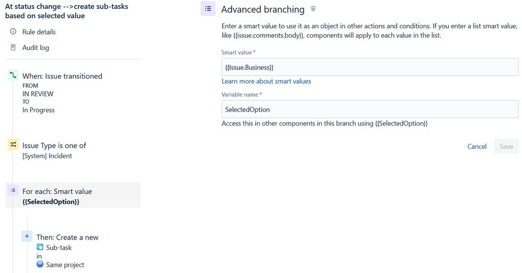
Task: Click the plus icon for Create new action
Action: (27, 236)
